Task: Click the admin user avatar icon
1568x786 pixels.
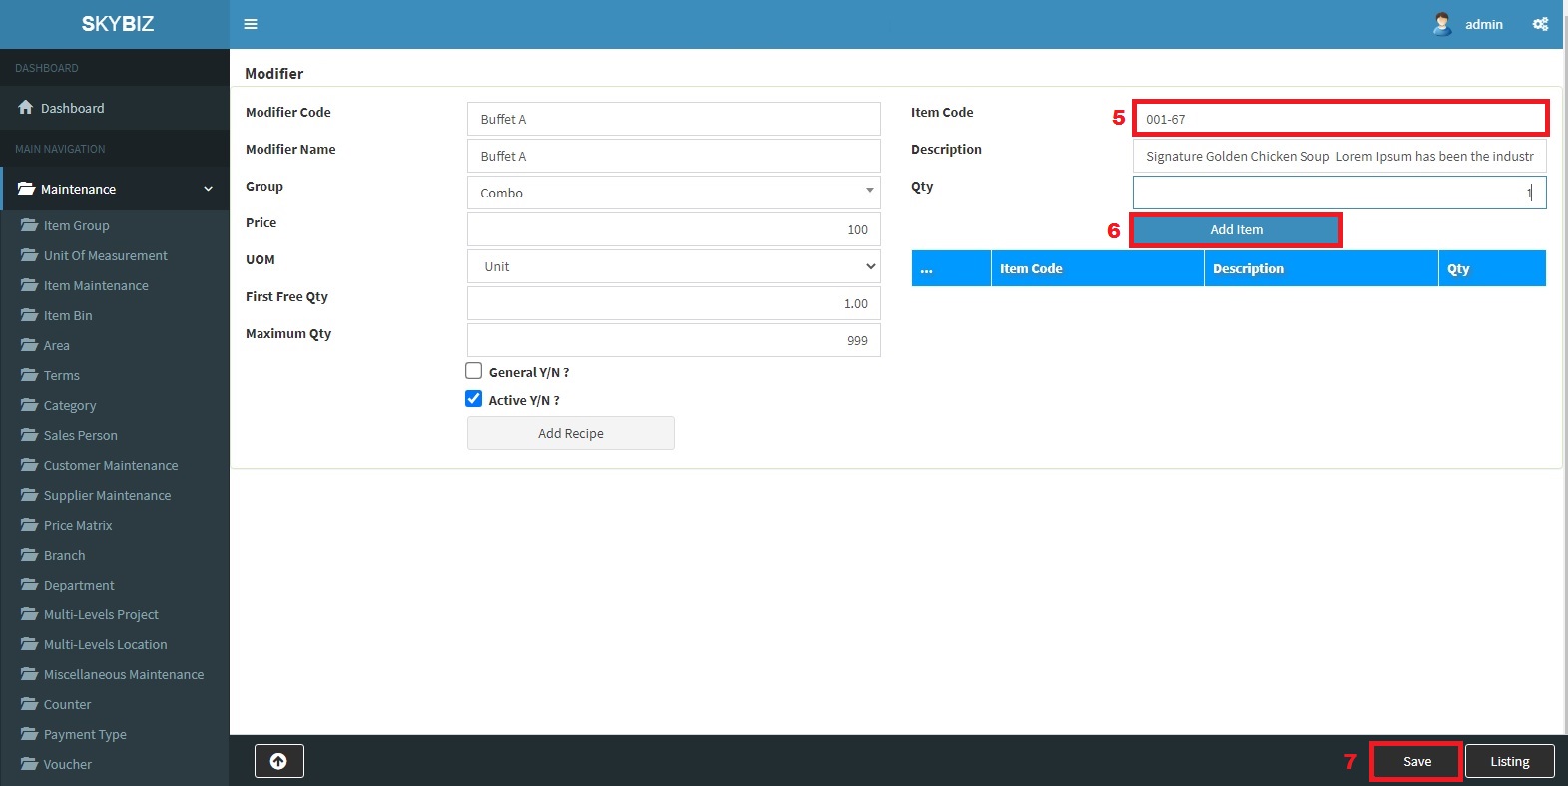Action: (x=1442, y=24)
